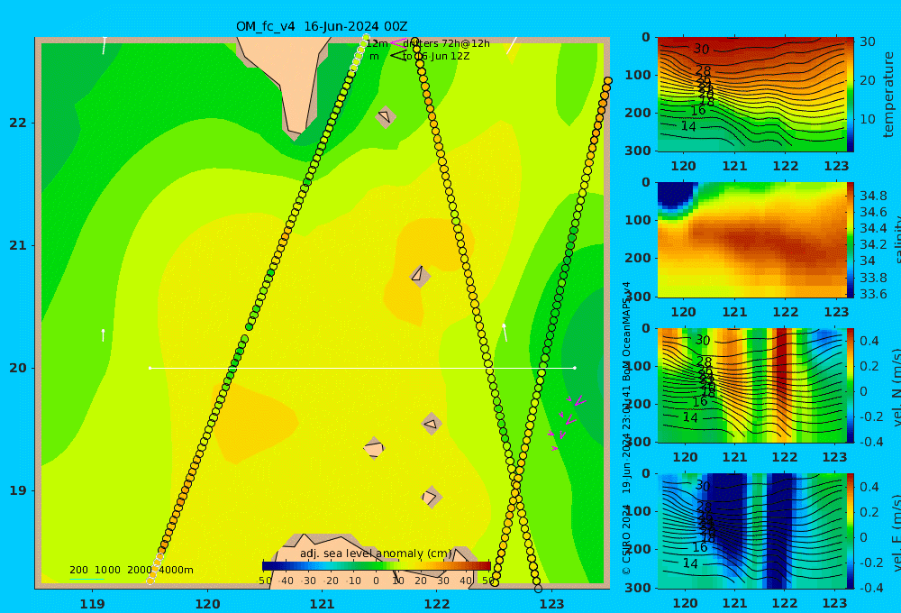
Task: Click the 'vel. N (m/s)' axis label
Action: tap(896, 385)
